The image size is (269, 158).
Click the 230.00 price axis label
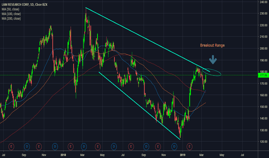(x=264, y=13)
